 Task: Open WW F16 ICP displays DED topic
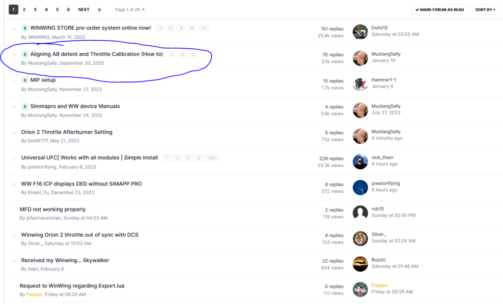pyautogui.click(x=81, y=184)
